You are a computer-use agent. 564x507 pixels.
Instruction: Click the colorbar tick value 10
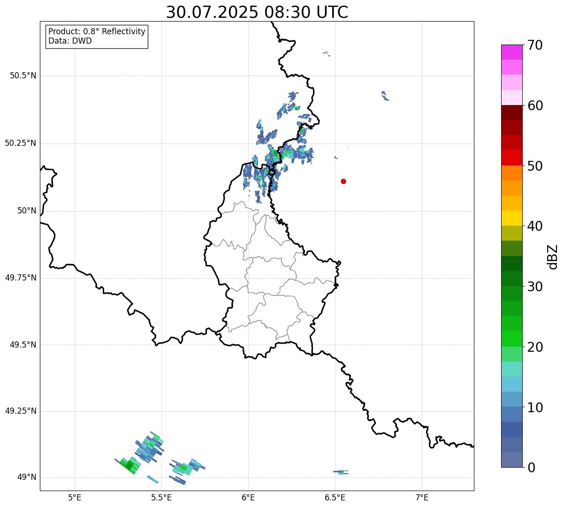click(x=535, y=408)
